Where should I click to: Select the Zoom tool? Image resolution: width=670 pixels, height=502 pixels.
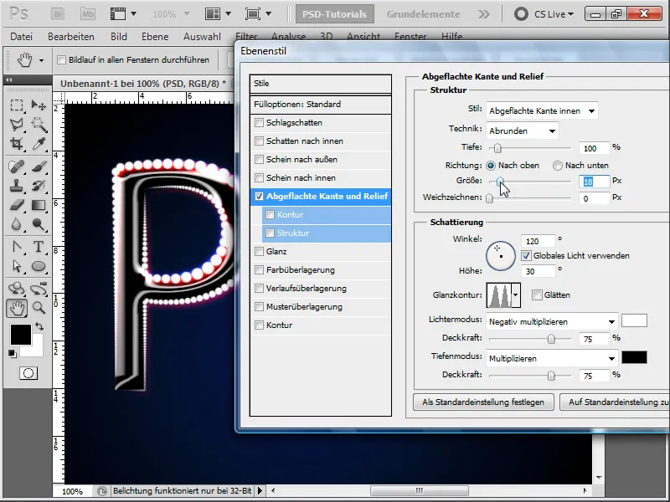coord(39,308)
